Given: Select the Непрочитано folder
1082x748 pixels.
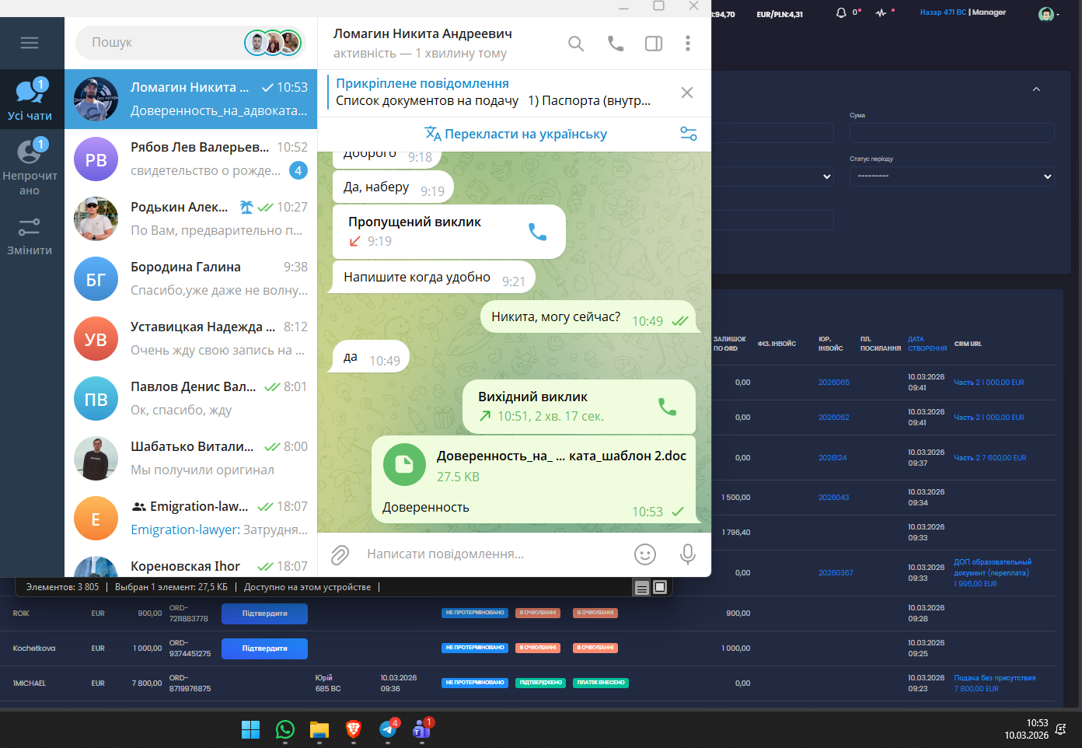Looking at the screenshot, I should 30,166.
